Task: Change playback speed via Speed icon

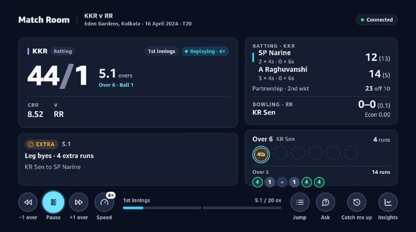Action: pos(104,202)
